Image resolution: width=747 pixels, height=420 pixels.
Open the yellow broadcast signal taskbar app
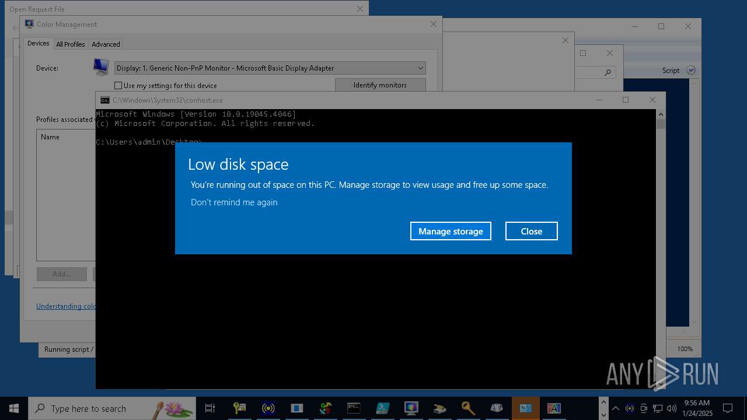[268, 408]
